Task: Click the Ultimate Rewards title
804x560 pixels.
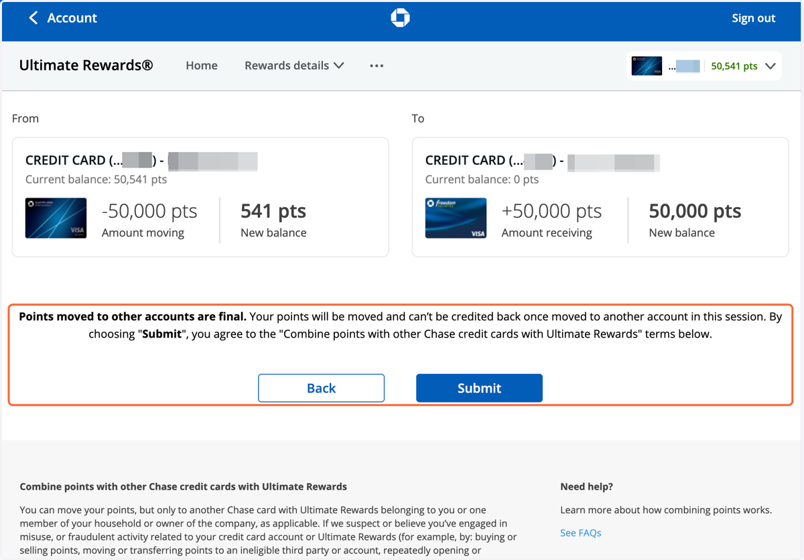Action: click(x=86, y=65)
